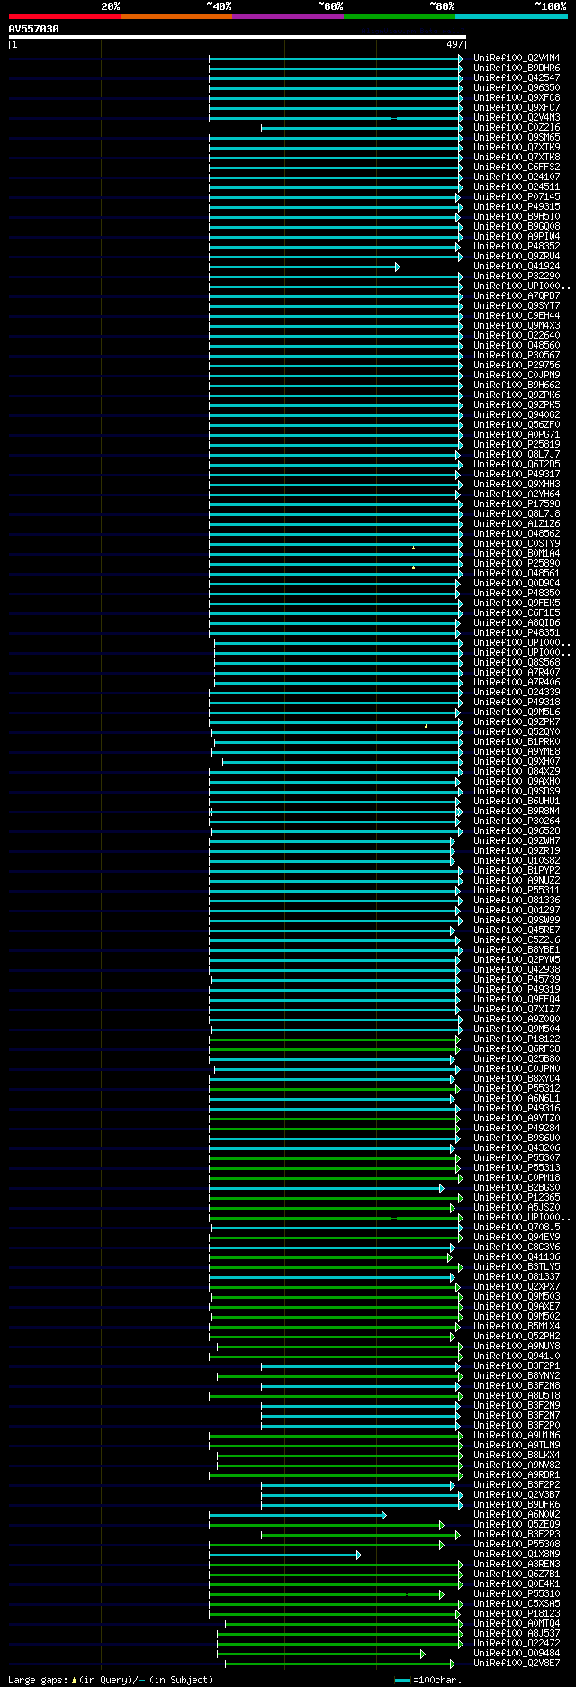Open hit UniRef100_B9DHR6
Screen dimensions: 576x1687
pyautogui.click(x=517, y=68)
